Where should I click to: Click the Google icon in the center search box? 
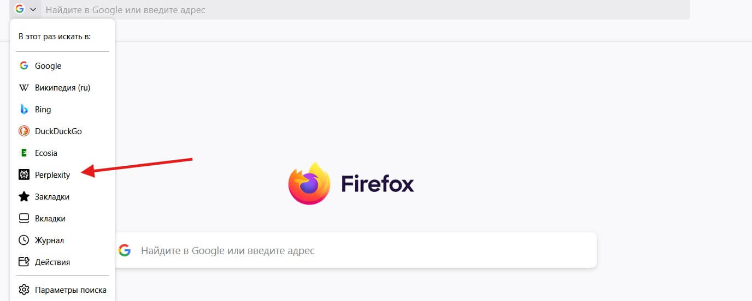[x=125, y=251]
